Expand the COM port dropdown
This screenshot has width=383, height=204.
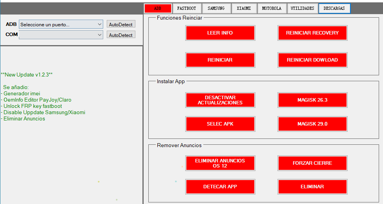tap(61, 35)
